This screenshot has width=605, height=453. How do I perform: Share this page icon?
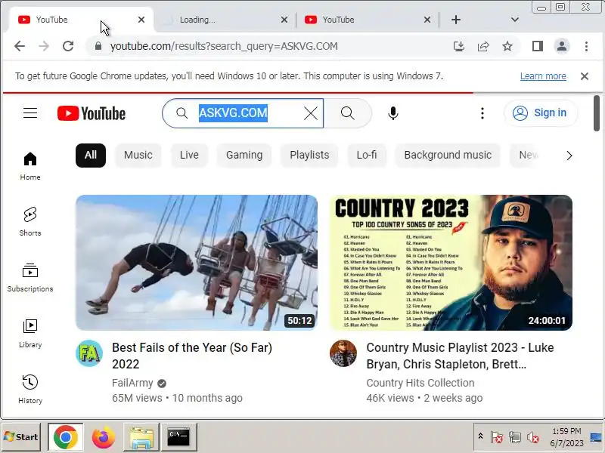[483, 46]
